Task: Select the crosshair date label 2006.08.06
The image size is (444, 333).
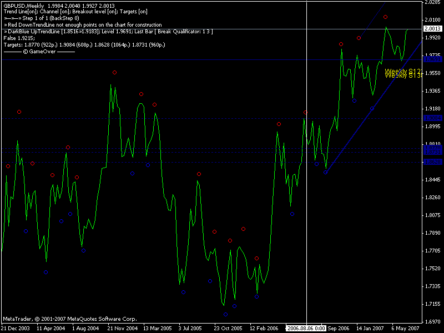Action: [x=306, y=328]
